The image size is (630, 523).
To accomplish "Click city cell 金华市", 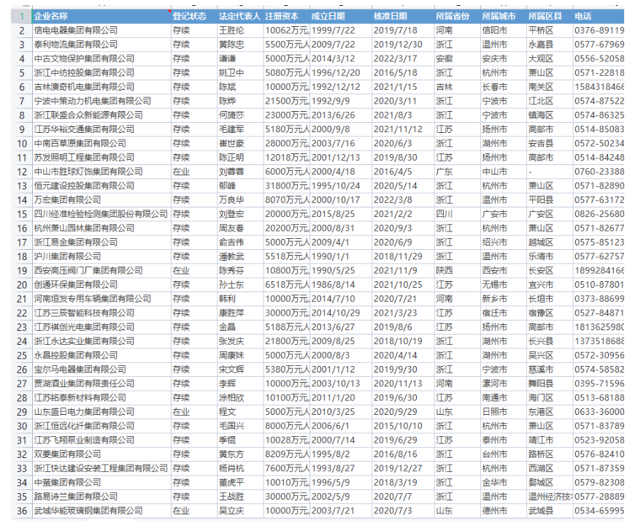I will [x=504, y=483].
